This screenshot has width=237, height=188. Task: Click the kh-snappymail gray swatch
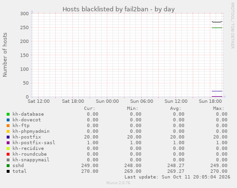click(8, 160)
